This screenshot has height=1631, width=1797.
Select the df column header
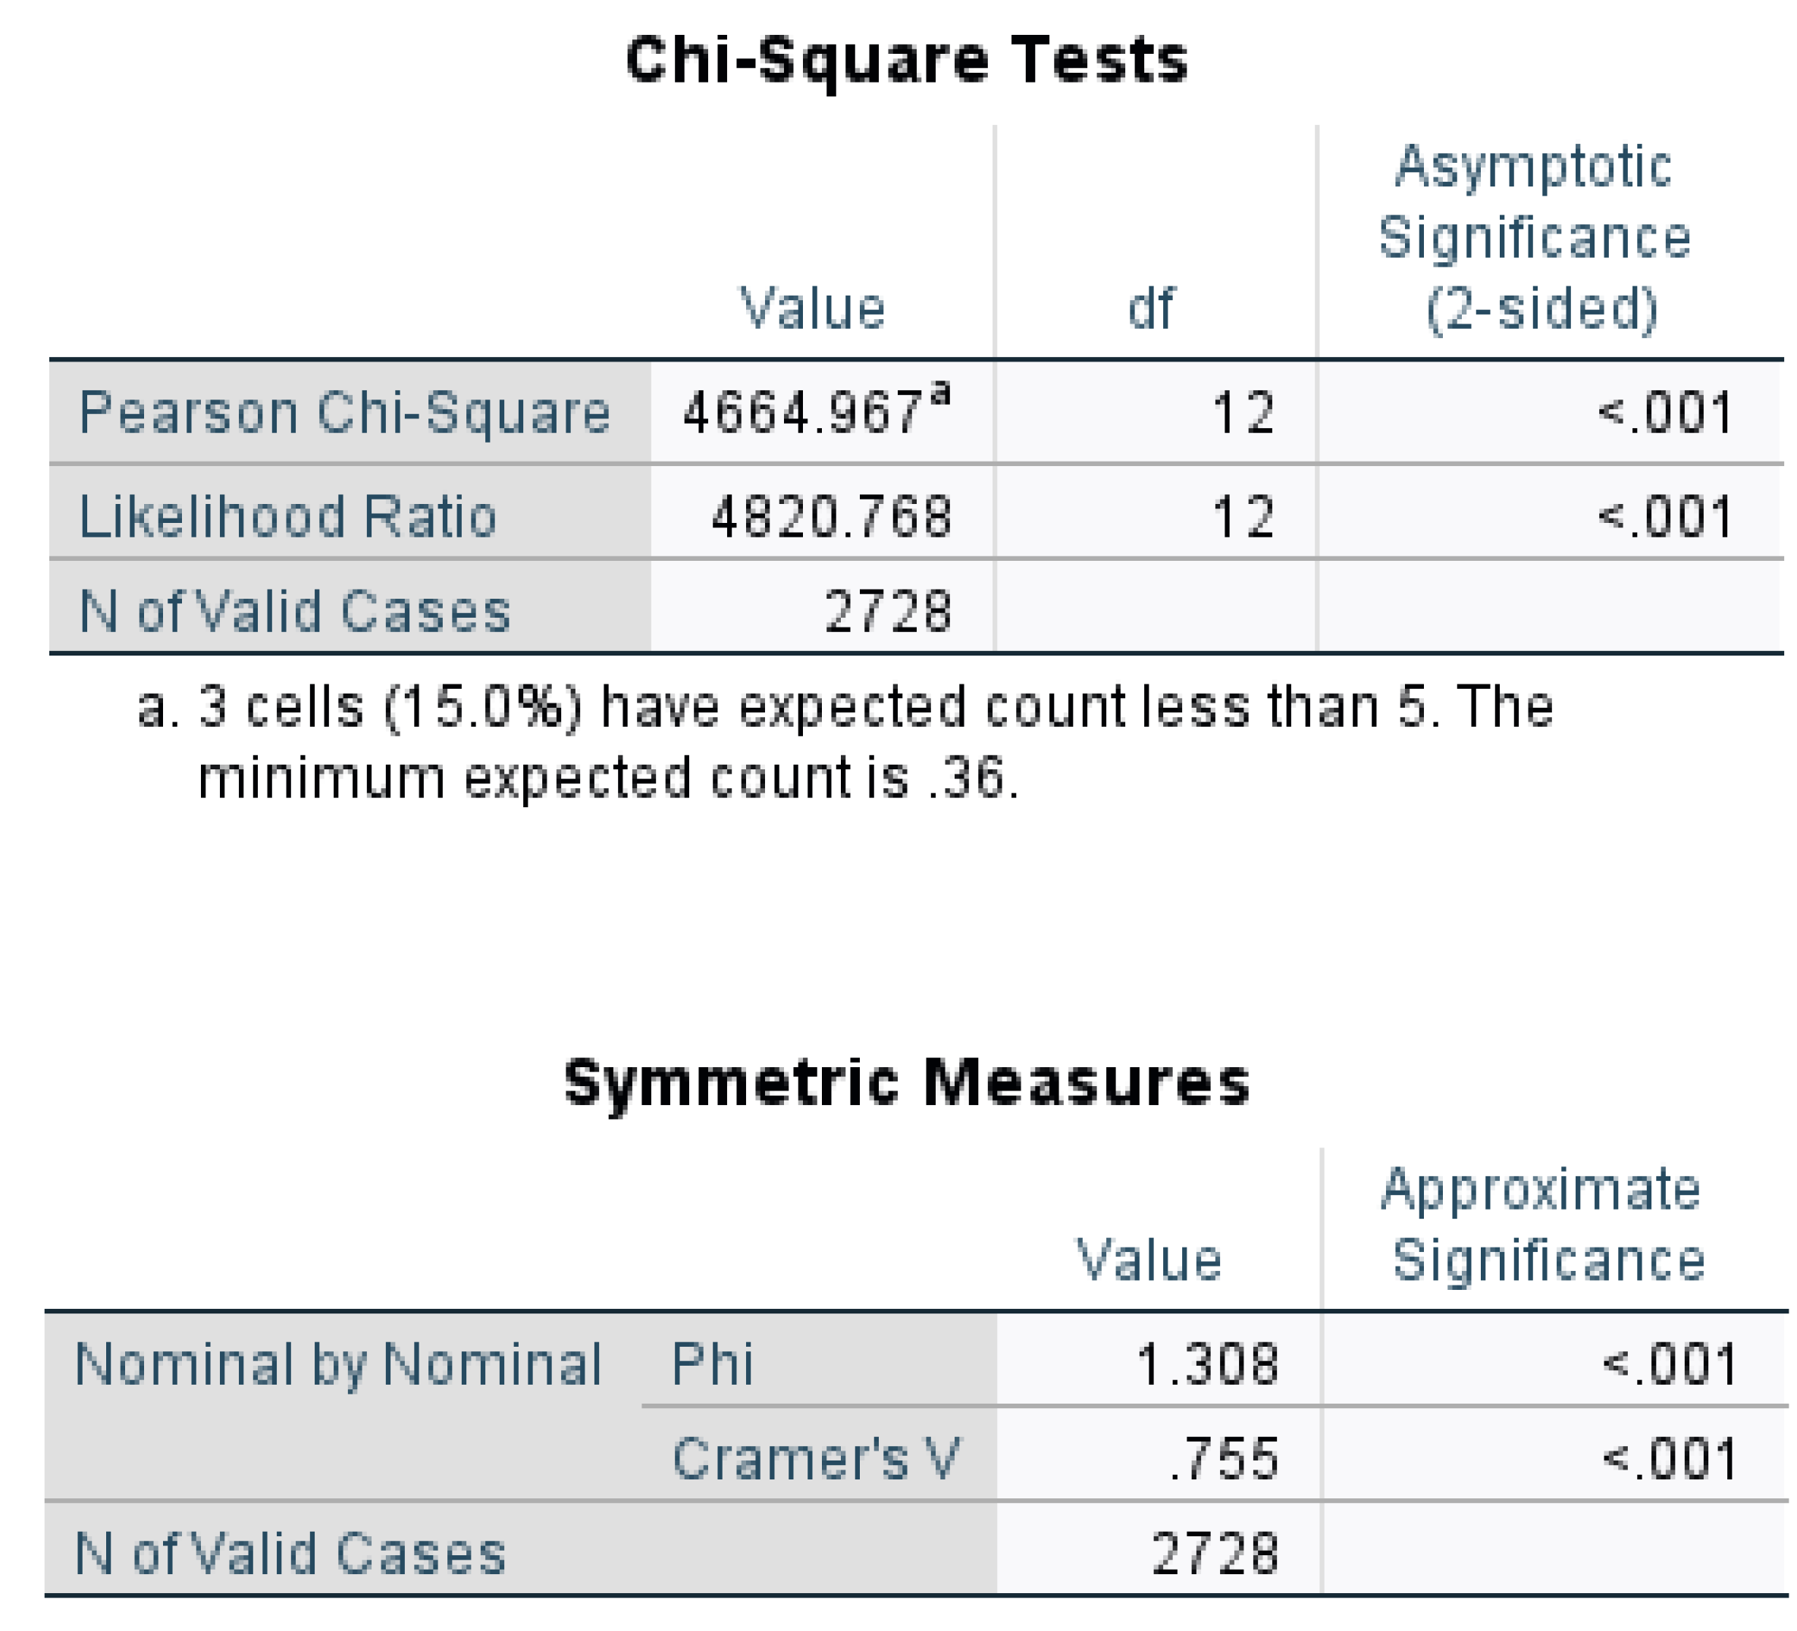click(1150, 308)
